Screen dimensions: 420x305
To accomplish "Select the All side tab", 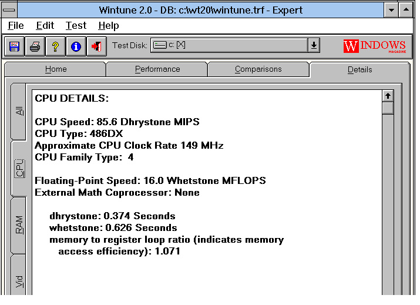I will pos(19,111).
